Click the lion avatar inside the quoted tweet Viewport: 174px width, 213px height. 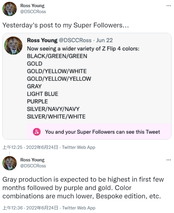click(x=13, y=46)
